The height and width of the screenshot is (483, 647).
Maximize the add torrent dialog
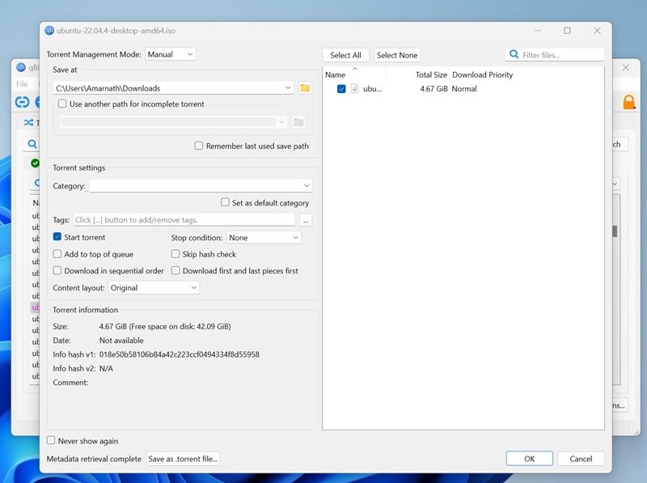point(568,31)
